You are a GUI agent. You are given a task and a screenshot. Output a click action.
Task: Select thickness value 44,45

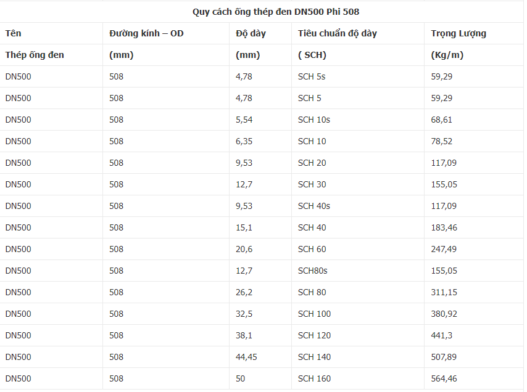point(247,357)
